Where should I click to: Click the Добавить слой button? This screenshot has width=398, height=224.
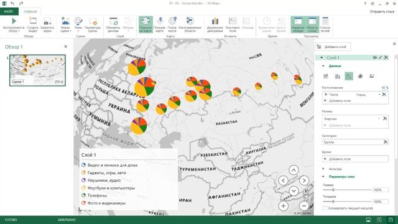tap(333, 47)
